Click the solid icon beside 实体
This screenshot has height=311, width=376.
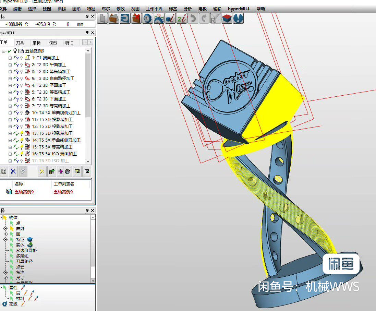[30, 245]
